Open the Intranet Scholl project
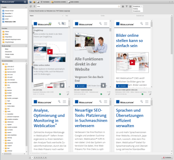Screen dimensions: 174x160 tap(9, 11)
